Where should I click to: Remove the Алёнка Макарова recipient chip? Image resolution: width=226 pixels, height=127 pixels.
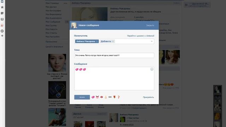97,41
